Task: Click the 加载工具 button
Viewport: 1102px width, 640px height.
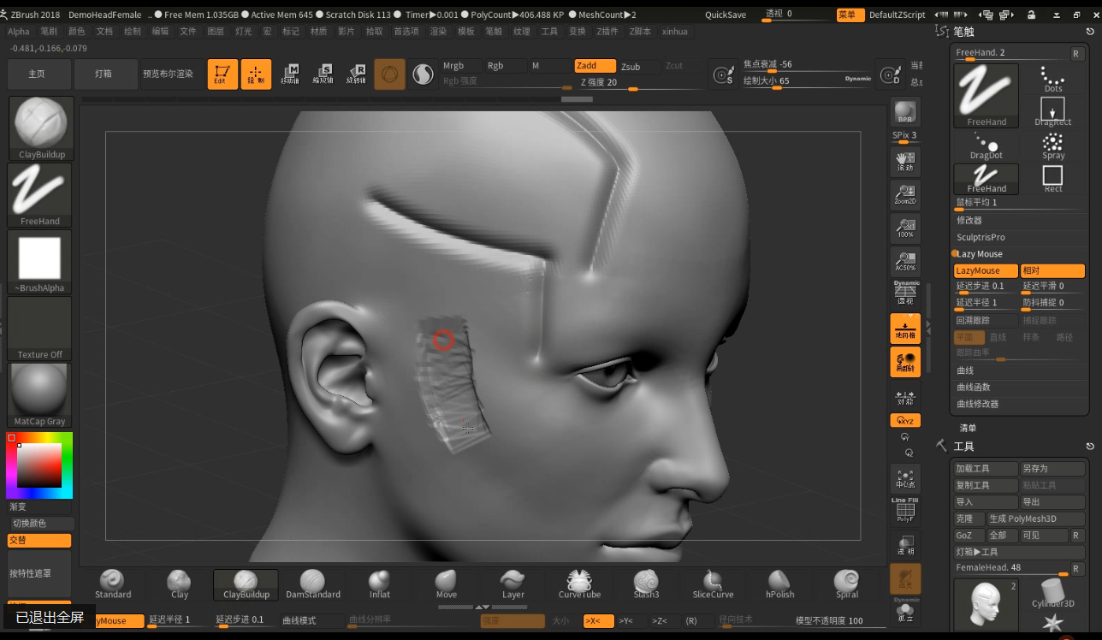Action: (x=986, y=468)
